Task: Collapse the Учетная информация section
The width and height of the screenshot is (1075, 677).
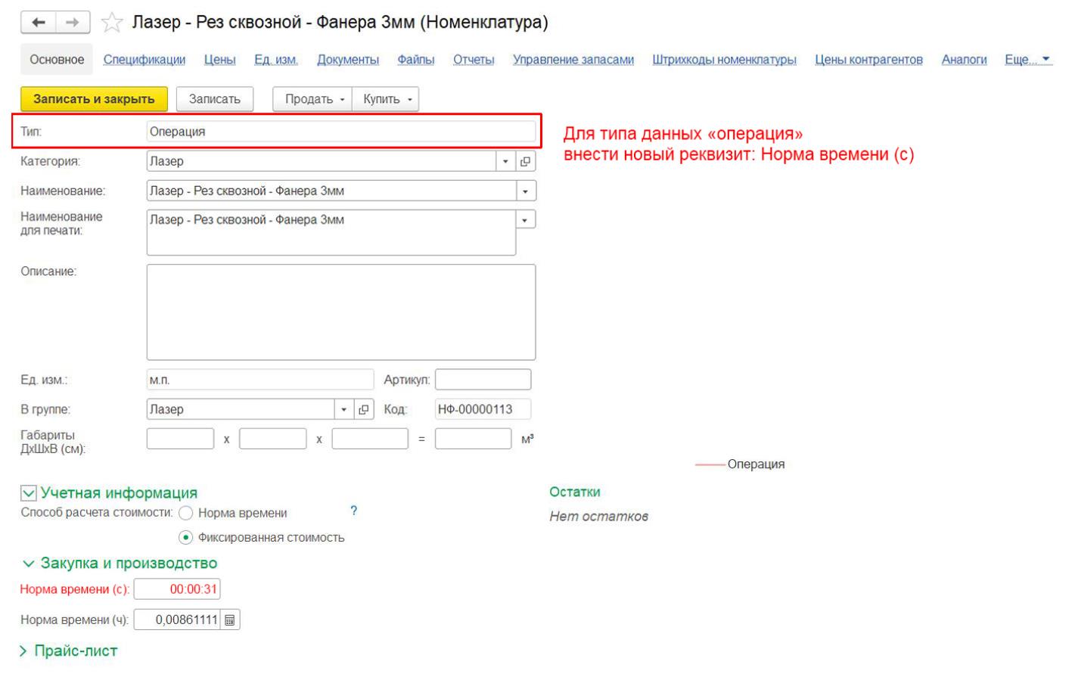Action: click(x=29, y=494)
